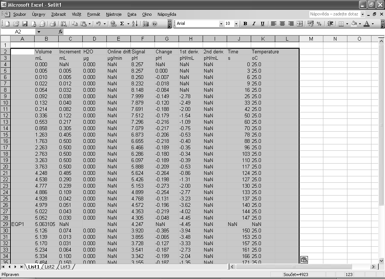
Task: Open the Okno menu
Action: pos(147,14)
